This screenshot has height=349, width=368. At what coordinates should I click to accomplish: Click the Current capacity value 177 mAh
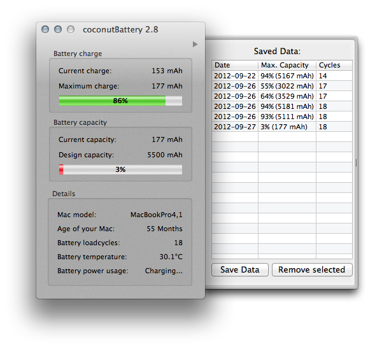167,139
